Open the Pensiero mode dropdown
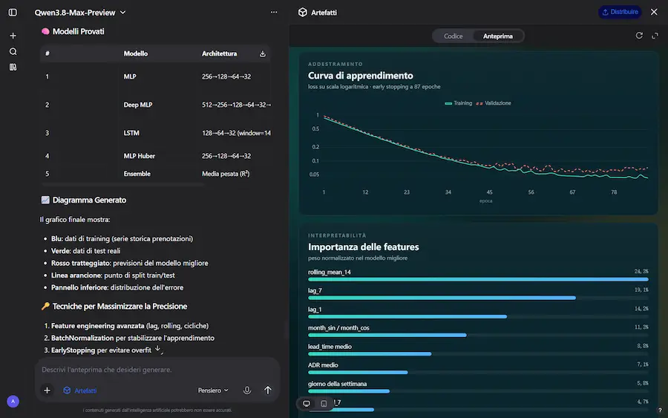This screenshot has width=668, height=418. coord(213,391)
